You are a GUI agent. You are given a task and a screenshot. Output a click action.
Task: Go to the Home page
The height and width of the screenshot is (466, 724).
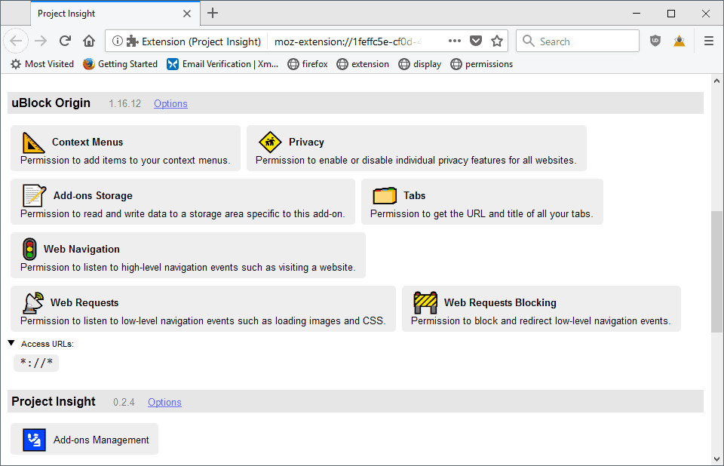(x=89, y=41)
